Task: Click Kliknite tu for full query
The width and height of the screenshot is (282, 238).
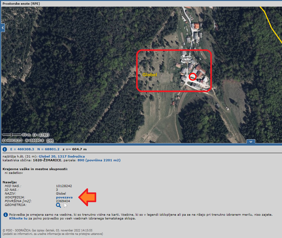Action: (18, 219)
